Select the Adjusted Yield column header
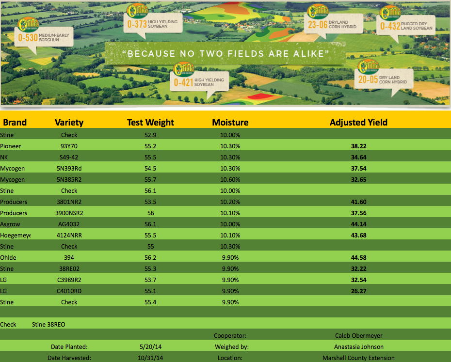 [x=358, y=122]
